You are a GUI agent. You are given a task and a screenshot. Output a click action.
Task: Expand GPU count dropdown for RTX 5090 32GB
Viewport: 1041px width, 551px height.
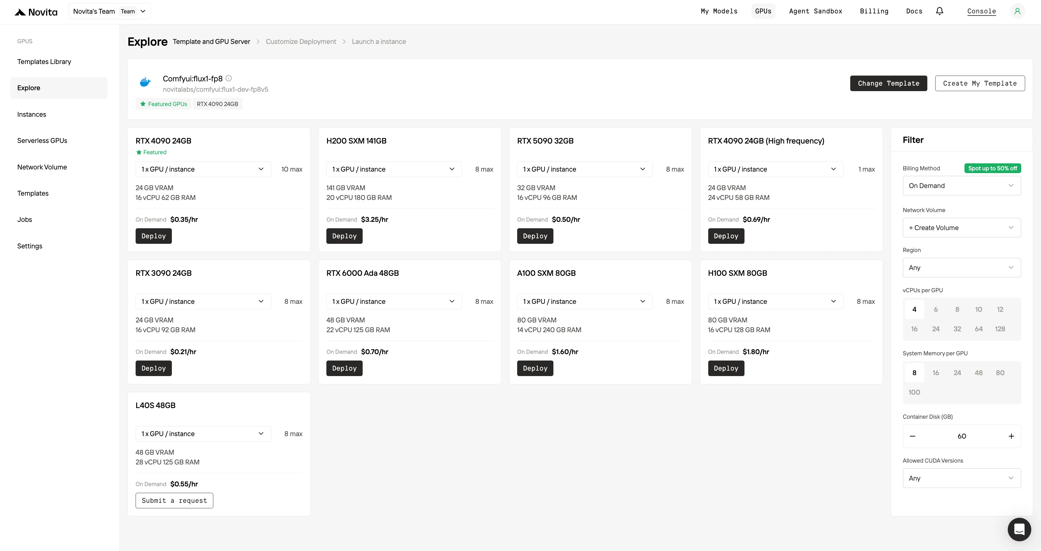[584, 169]
